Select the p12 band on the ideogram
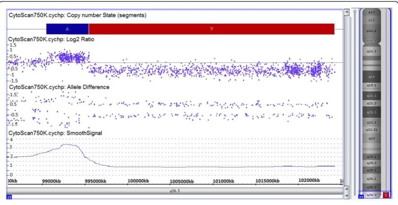Screen dimensions: 398x205 click(x=371, y=20)
